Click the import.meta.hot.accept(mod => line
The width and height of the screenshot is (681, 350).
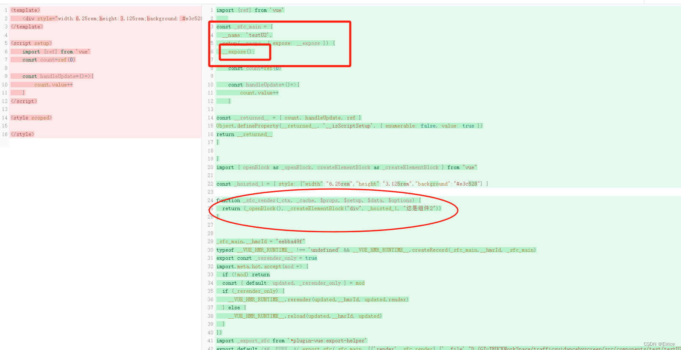pos(263,267)
